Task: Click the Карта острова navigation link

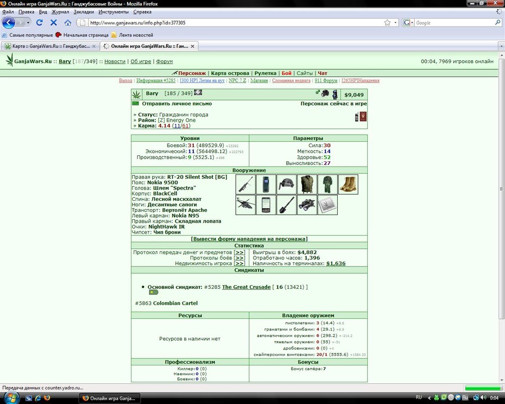Action: [230, 73]
